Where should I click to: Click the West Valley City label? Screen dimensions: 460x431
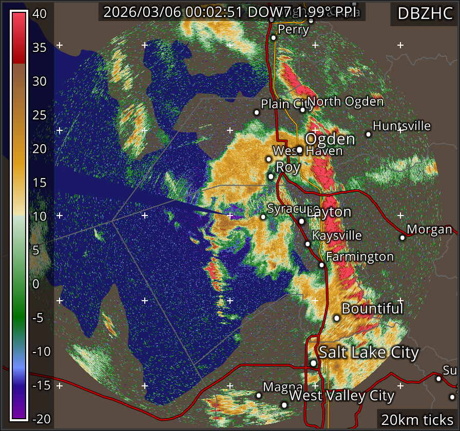point(341,396)
